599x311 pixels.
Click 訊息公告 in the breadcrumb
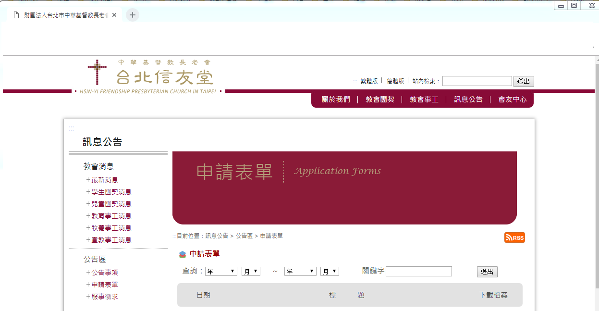coord(217,236)
